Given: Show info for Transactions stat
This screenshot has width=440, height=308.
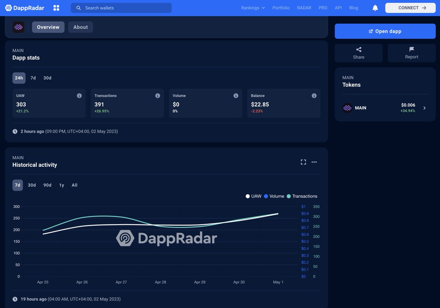Looking at the screenshot, I should [x=158, y=96].
